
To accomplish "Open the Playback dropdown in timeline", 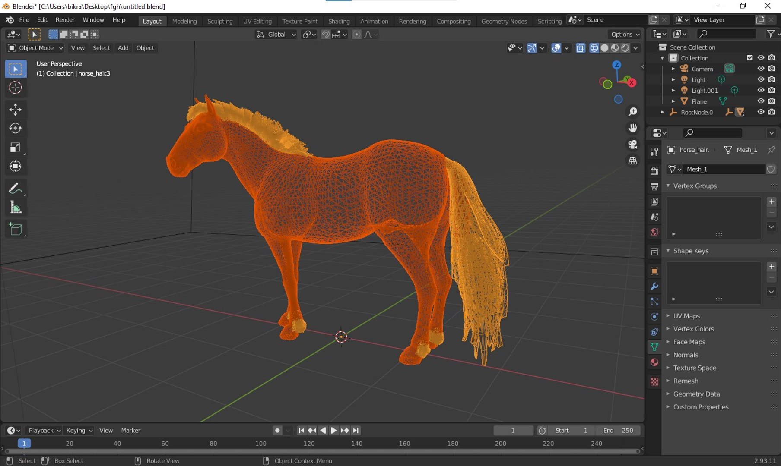I will point(44,430).
